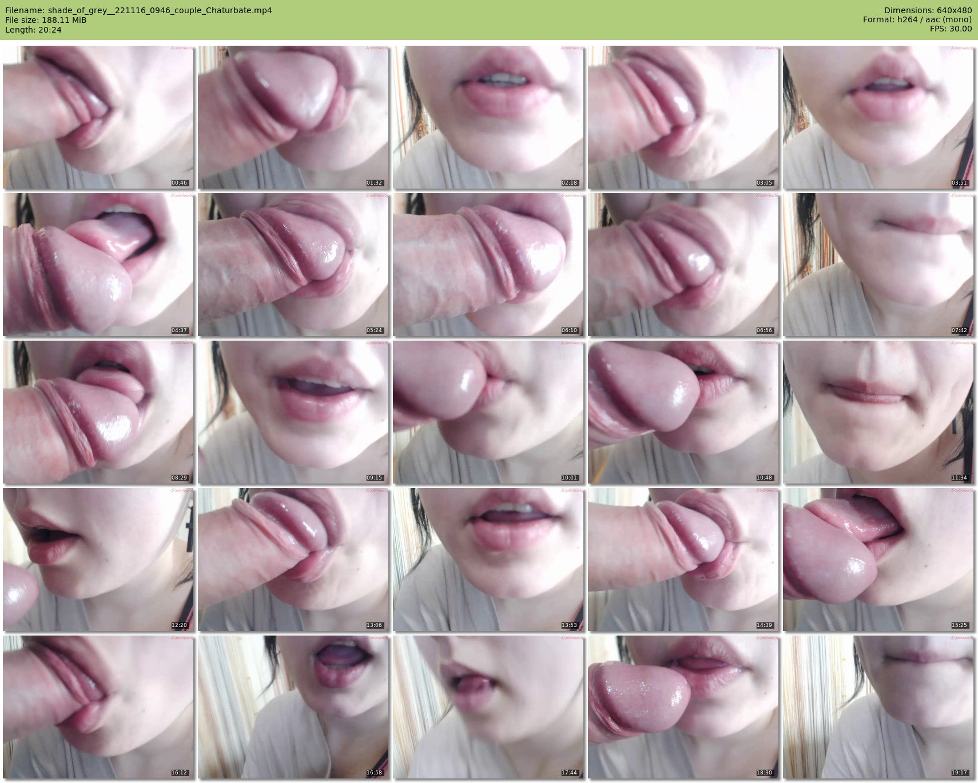Open the thumbnail timestamped 00:46
This screenshot has width=978, height=783.
[x=98, y=117]
